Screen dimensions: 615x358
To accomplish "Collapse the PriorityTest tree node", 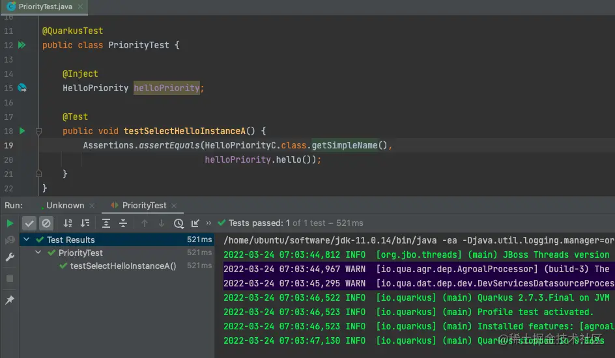I will (38, 253).
